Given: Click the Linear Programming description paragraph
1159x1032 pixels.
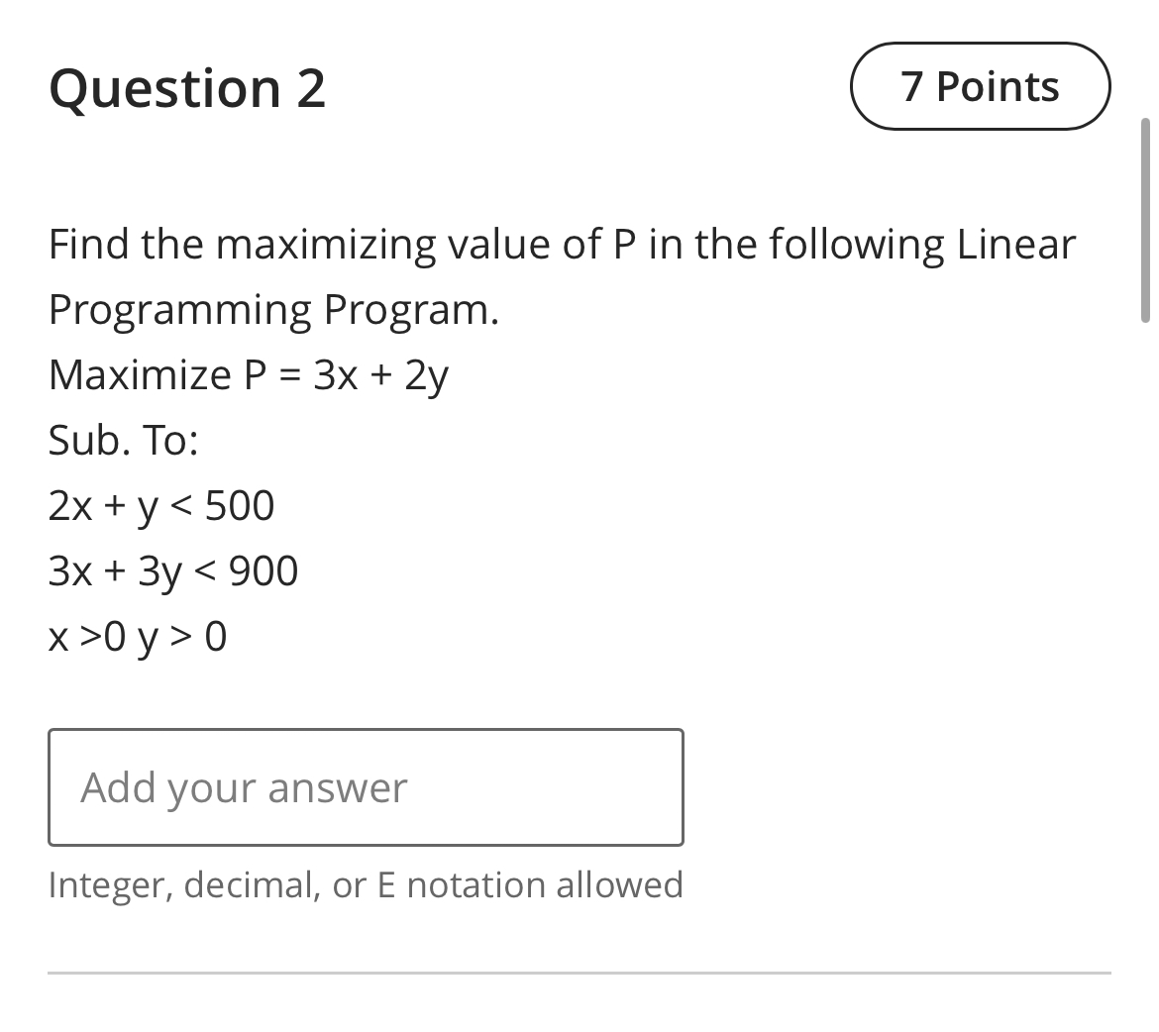Looking at the screenshot, I should [561, 275].
